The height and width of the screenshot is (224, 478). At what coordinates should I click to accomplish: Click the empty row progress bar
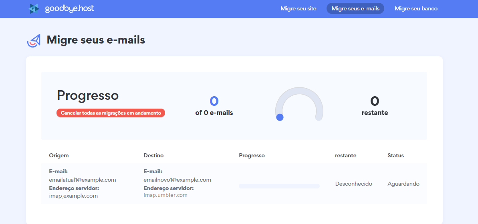[279, 186]
